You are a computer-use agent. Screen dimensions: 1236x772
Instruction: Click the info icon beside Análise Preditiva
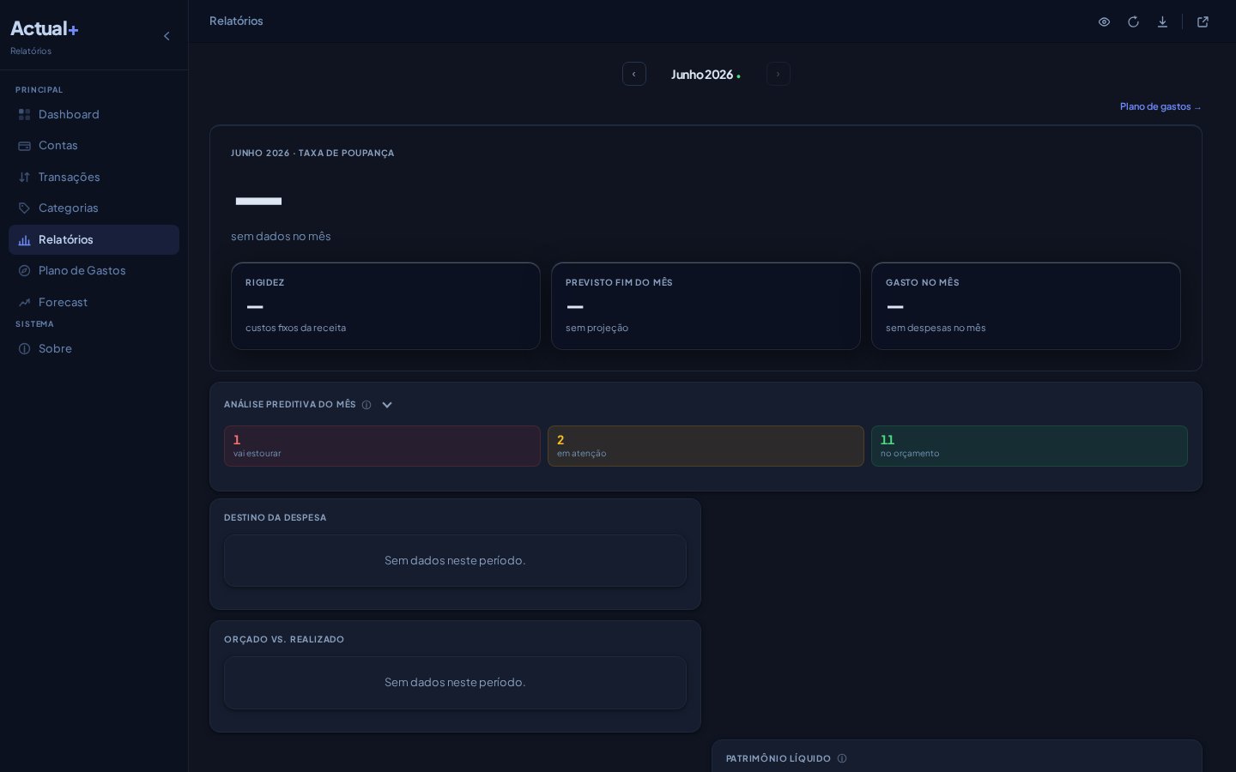click(367, 405)
